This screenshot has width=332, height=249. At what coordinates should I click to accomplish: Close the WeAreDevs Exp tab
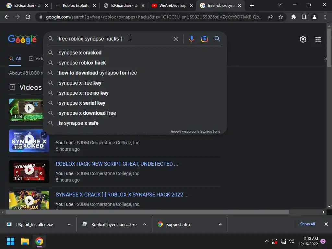(x=191, y=6)
